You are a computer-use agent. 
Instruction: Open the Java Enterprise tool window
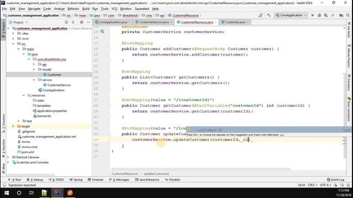(147, 180)
